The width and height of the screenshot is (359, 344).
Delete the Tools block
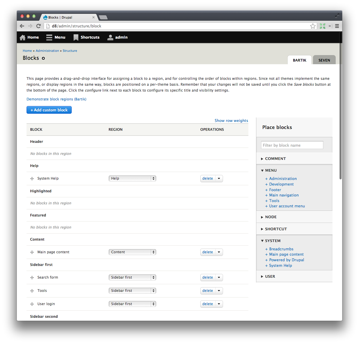point(208,291)
